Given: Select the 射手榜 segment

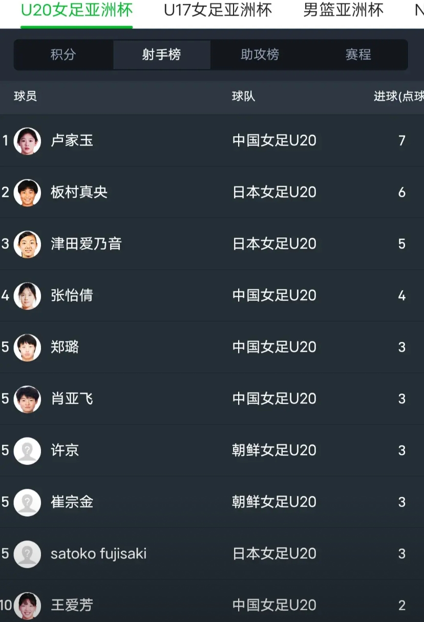Looking at the screenshot, I should coord(161,55).
